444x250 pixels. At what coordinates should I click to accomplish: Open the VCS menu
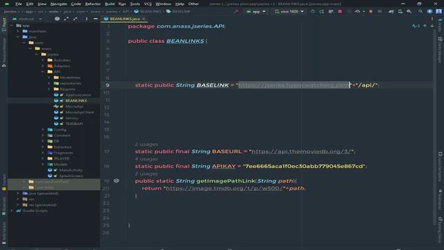pyautogui.click(x=148, y=4)
